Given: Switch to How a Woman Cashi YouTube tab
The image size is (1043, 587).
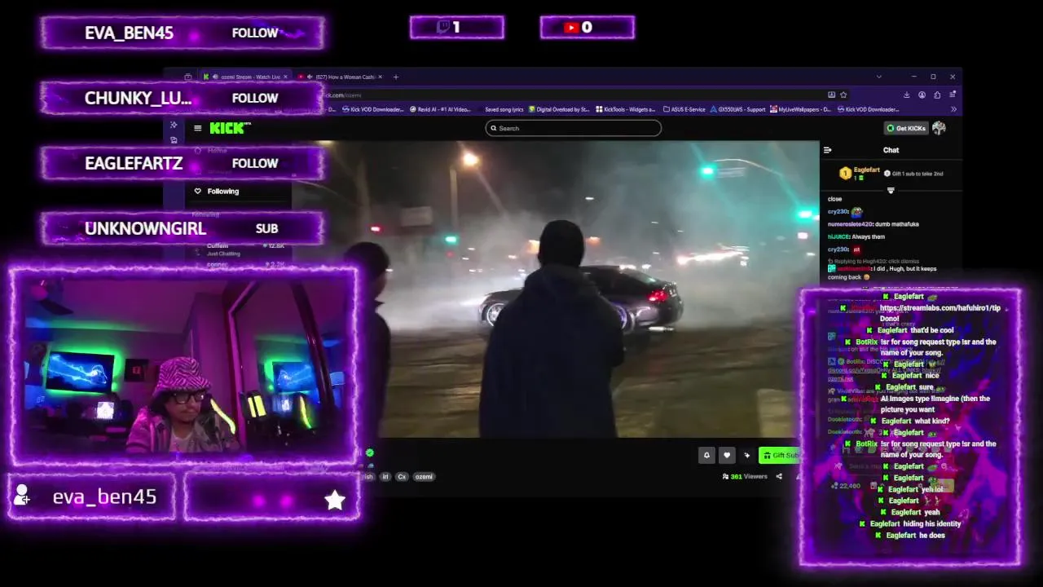Looking at the screenshot, I should tap(341, 77).
